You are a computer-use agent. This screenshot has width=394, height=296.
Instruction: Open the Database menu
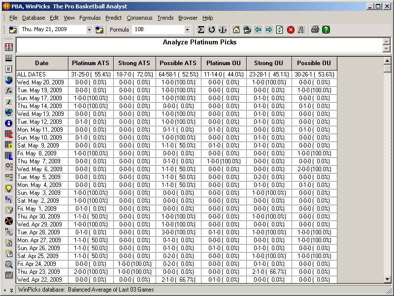coord(33,18)
